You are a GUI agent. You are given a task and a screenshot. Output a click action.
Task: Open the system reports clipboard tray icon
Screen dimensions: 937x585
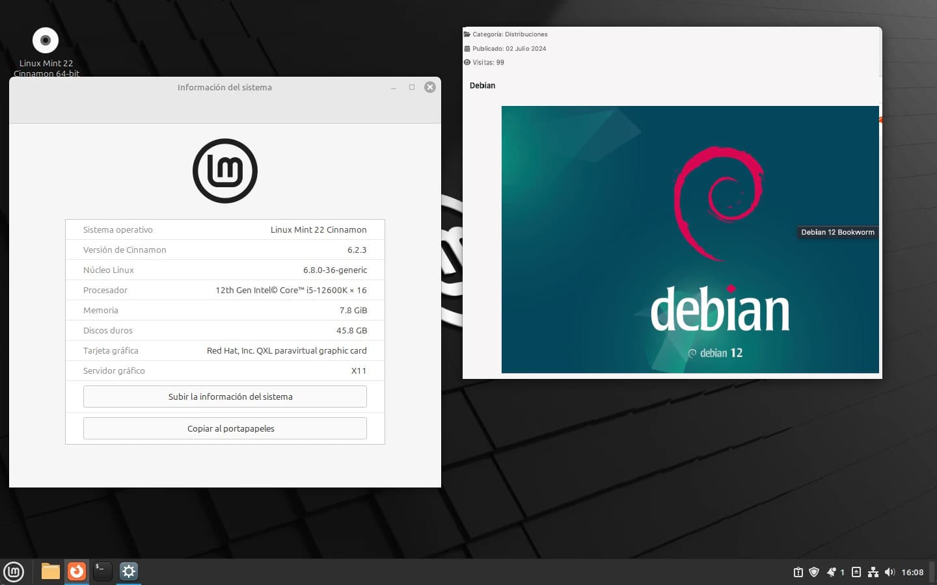pyautogui.click(x=798, y=572)
